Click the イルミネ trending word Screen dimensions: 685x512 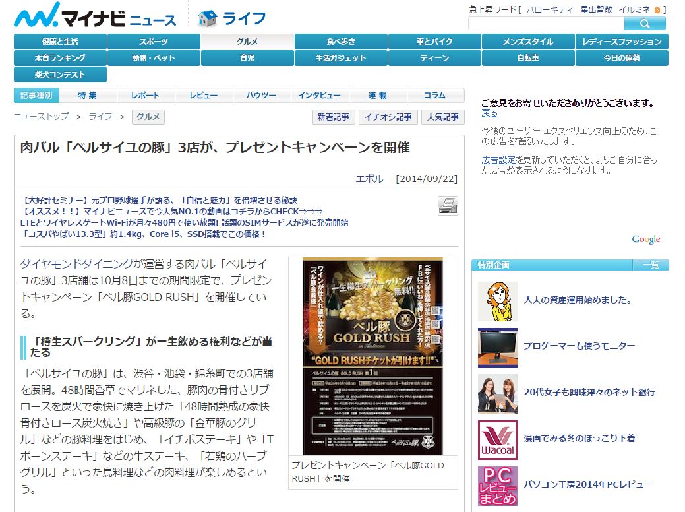(x=634, y=10)
